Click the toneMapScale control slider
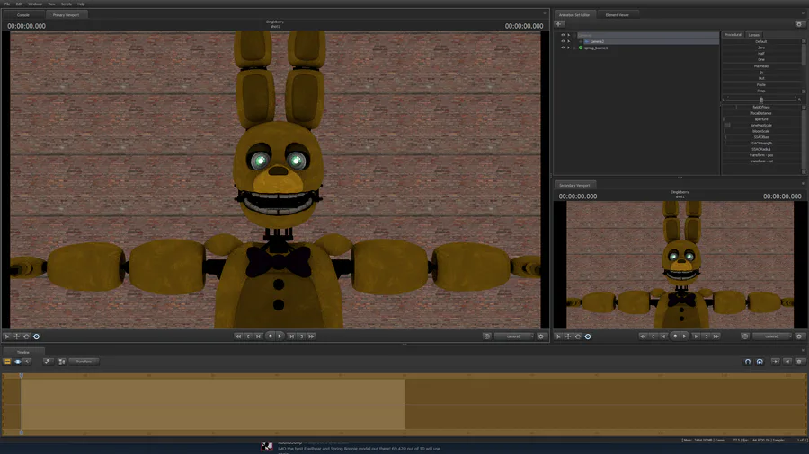The height and width of the screenshot is (454, 809). point(761,125)
